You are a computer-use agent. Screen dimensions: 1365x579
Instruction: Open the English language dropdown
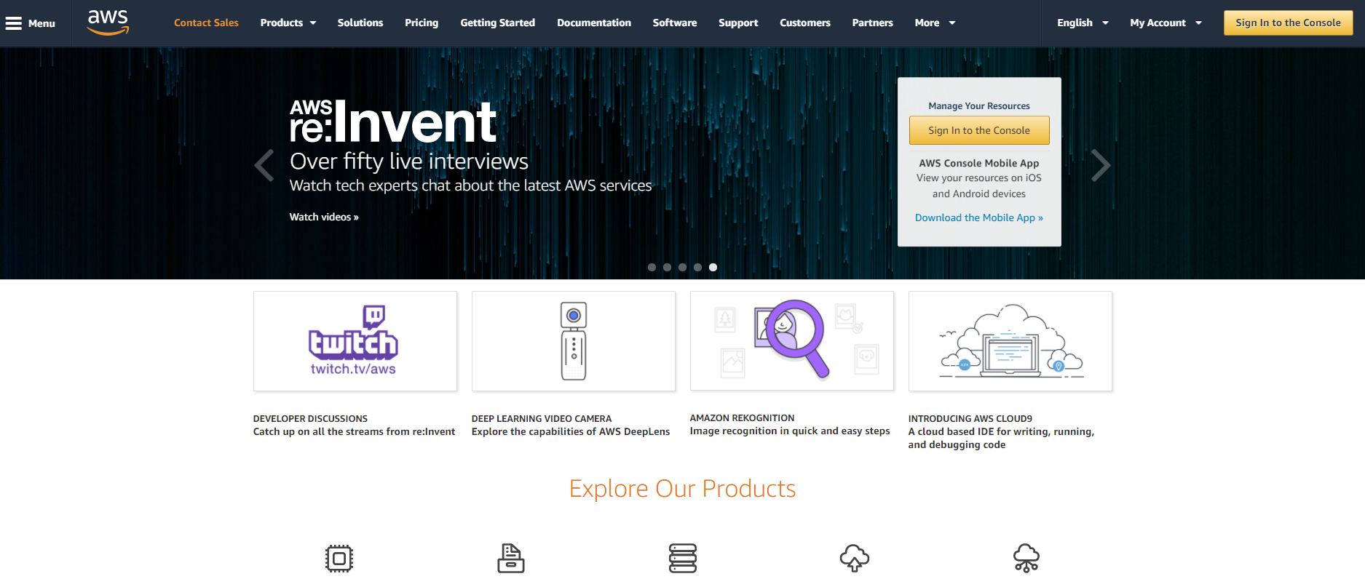[1083, 23]
